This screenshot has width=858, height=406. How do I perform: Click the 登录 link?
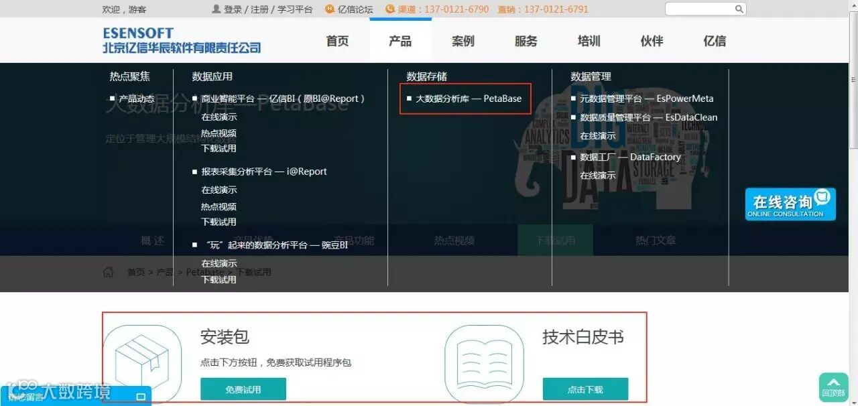point(233,9)
